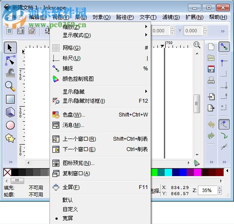Open palette menu arrow right of swatches
The image size is (234, 224).
point(227,170)
